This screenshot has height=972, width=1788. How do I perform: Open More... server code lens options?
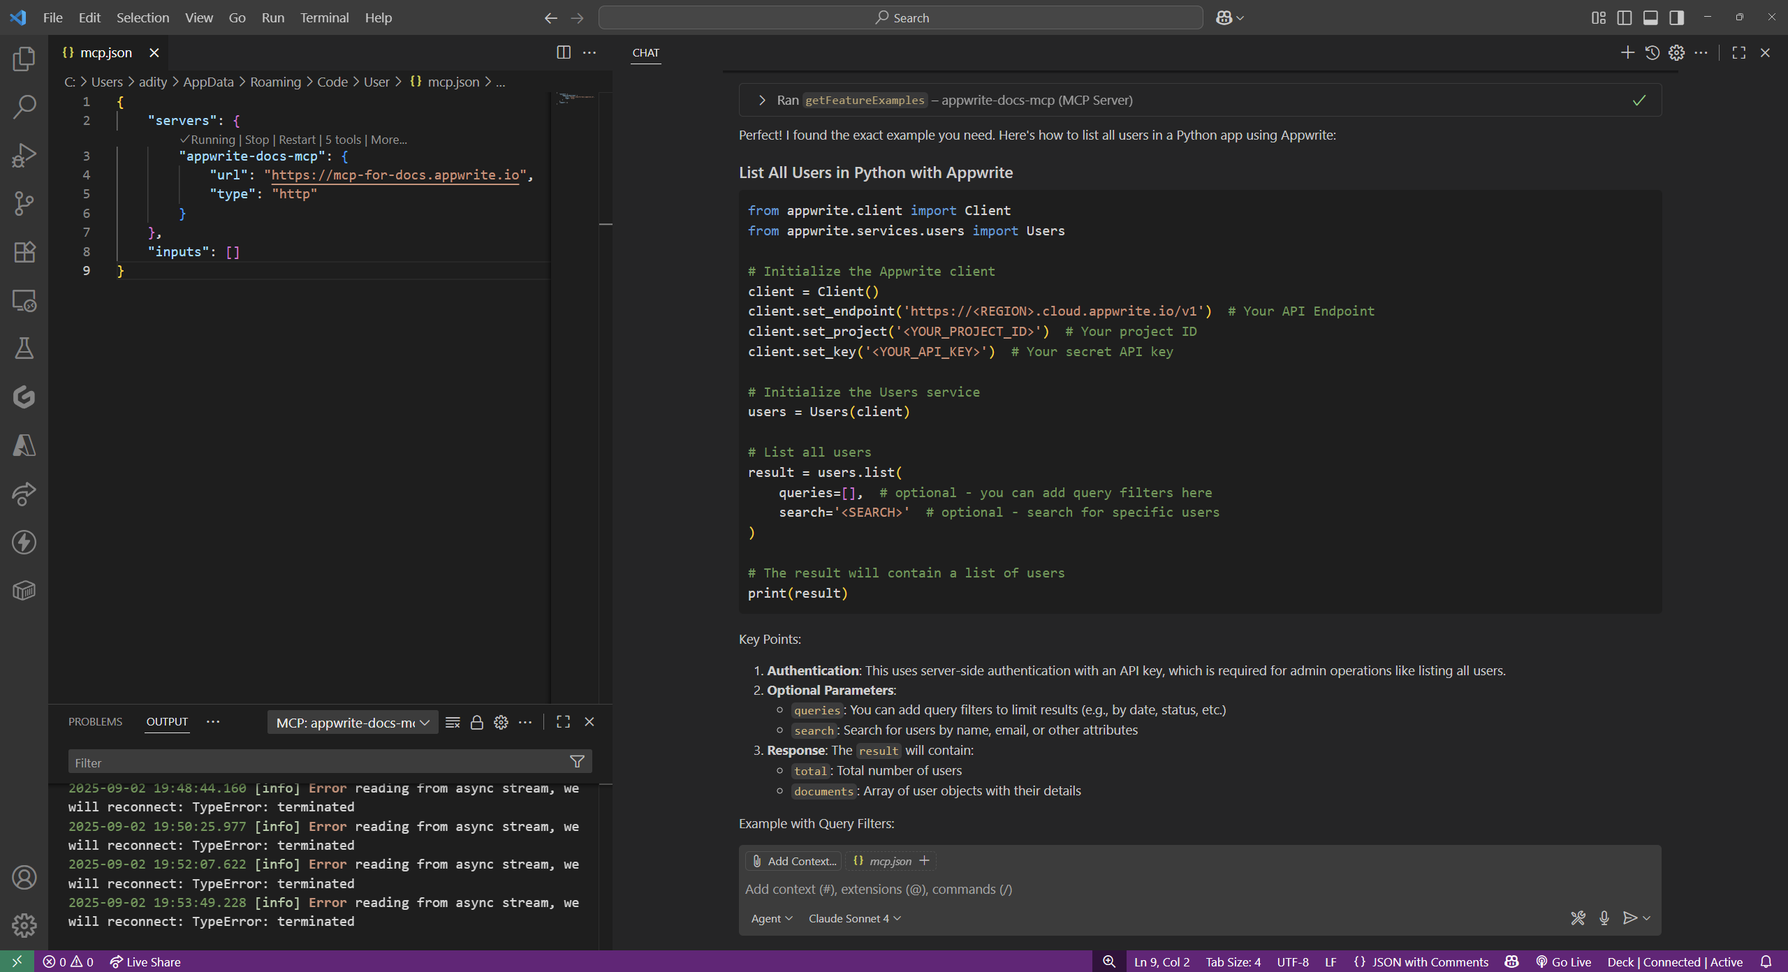point(388,140)
